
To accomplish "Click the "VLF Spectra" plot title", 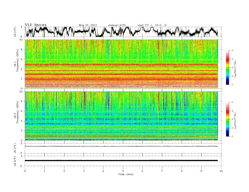I will click(x=36, y=25).
